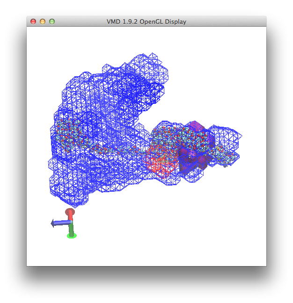This screenshot has width=293, height=303.
Task: Click the small magenta block atop the mesh
Action: 197,126
